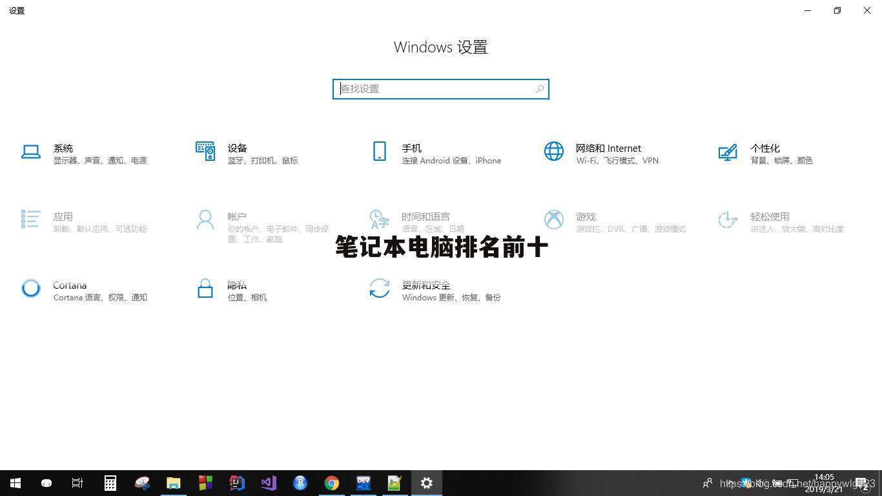Open the People icon in system tray

(708, 483)
